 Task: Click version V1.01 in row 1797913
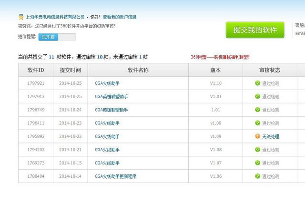[216, 96]
